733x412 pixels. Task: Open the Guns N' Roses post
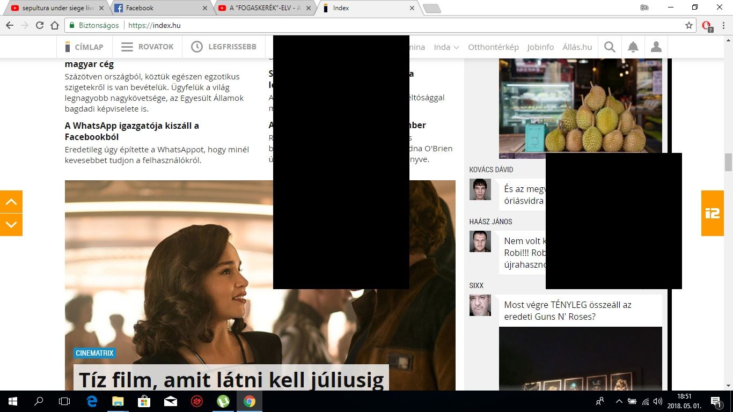click(x=568, y=311)
